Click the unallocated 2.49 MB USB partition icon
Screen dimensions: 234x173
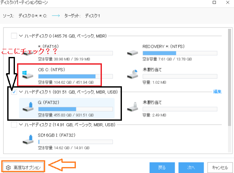coord(133,107)
